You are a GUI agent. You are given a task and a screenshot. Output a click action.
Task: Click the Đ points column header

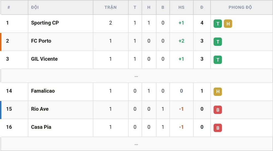pyautogui.click(x=202, y=7)
